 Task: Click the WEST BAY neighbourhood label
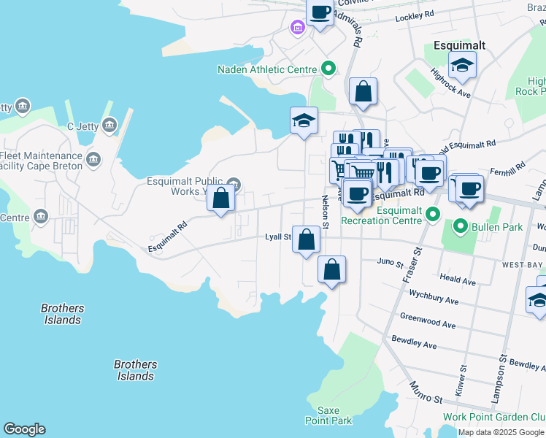coord(522,265)
